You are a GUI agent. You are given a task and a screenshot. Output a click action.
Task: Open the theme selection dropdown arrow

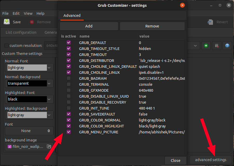pos(195,46)
